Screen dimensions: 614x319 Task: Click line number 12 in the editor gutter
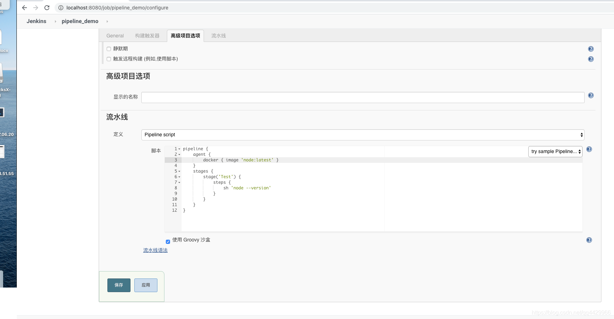pyautogui.click(x=175, y=210)
